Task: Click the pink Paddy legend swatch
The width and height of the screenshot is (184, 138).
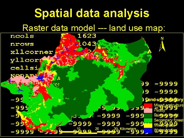Action: pyautogui.click(x=148, y=110)
